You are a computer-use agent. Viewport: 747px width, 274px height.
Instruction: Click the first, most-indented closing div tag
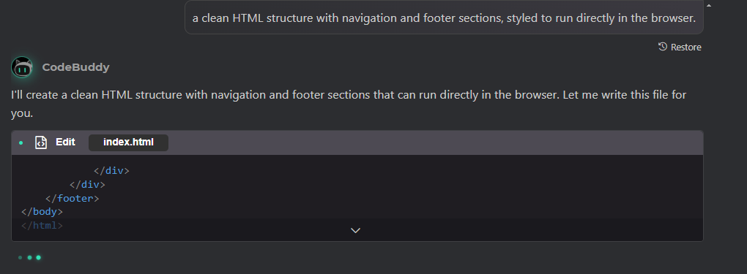(111, 170)
